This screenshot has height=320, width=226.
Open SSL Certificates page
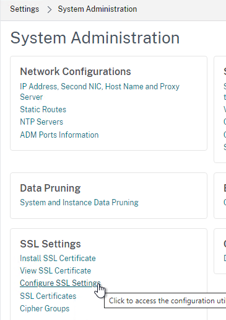(48, 296)
